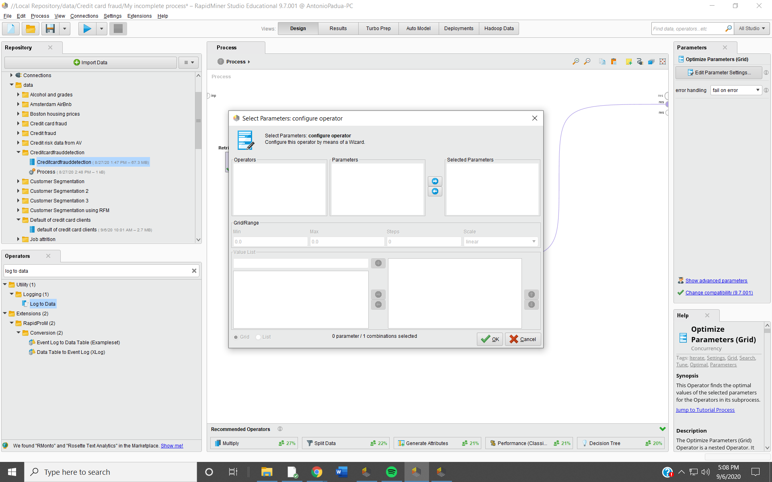
Task: Save the process with the floppy icon
Action: pos(50,29)
